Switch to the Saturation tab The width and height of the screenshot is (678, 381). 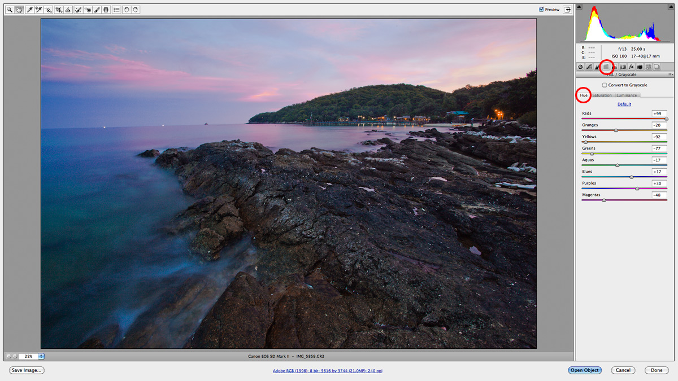(602, 95)
